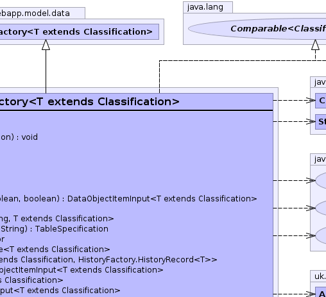Click the method returning DataObjectItemInput with boolean parameters
Screen dimensions: 326x297
[x=128, y=199]
